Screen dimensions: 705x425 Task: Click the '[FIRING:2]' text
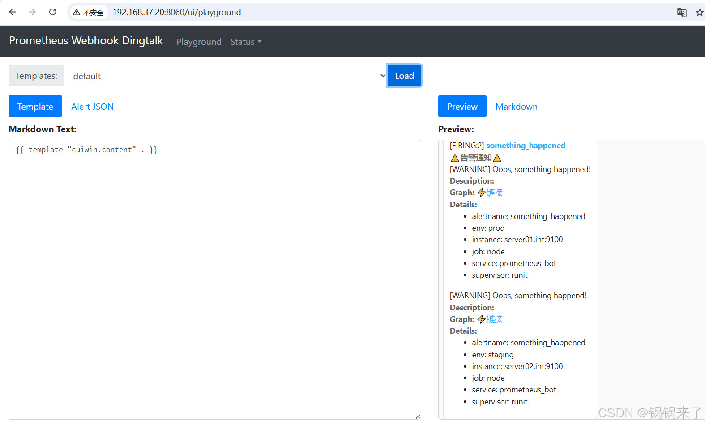(x=467, y=146)
